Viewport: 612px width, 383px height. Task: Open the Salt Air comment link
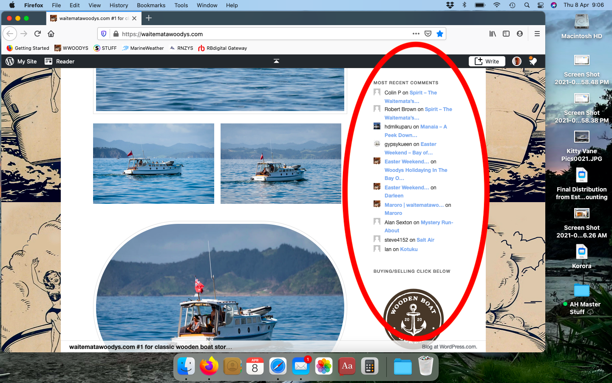pyautogui.click(x=425, y=240)
